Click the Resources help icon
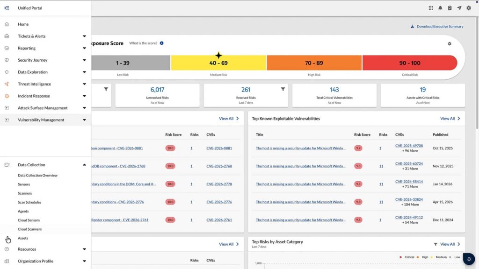This screenshot has width=479, height=269. click(7, 249)
